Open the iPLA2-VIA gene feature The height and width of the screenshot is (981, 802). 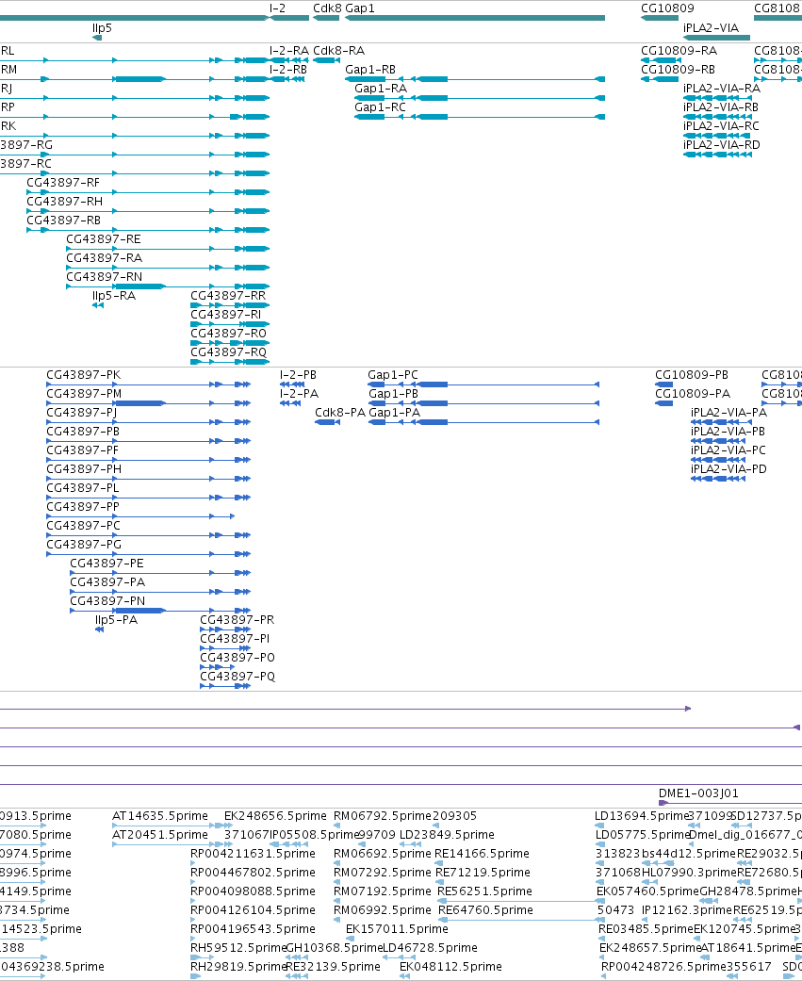pos(716,38)
